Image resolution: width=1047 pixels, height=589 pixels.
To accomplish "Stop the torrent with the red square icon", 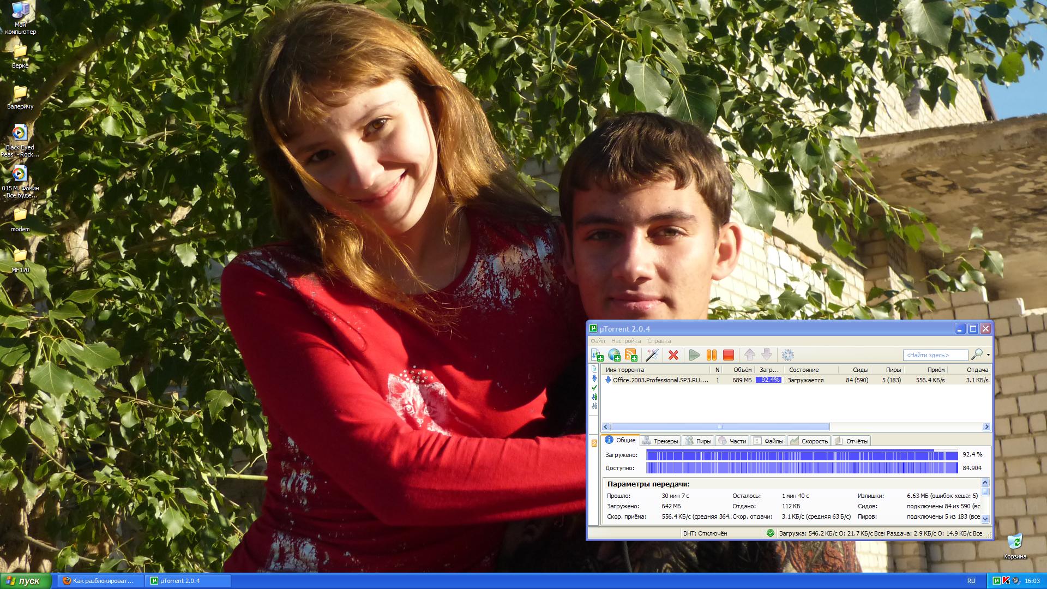I will [x=729, y=355].
